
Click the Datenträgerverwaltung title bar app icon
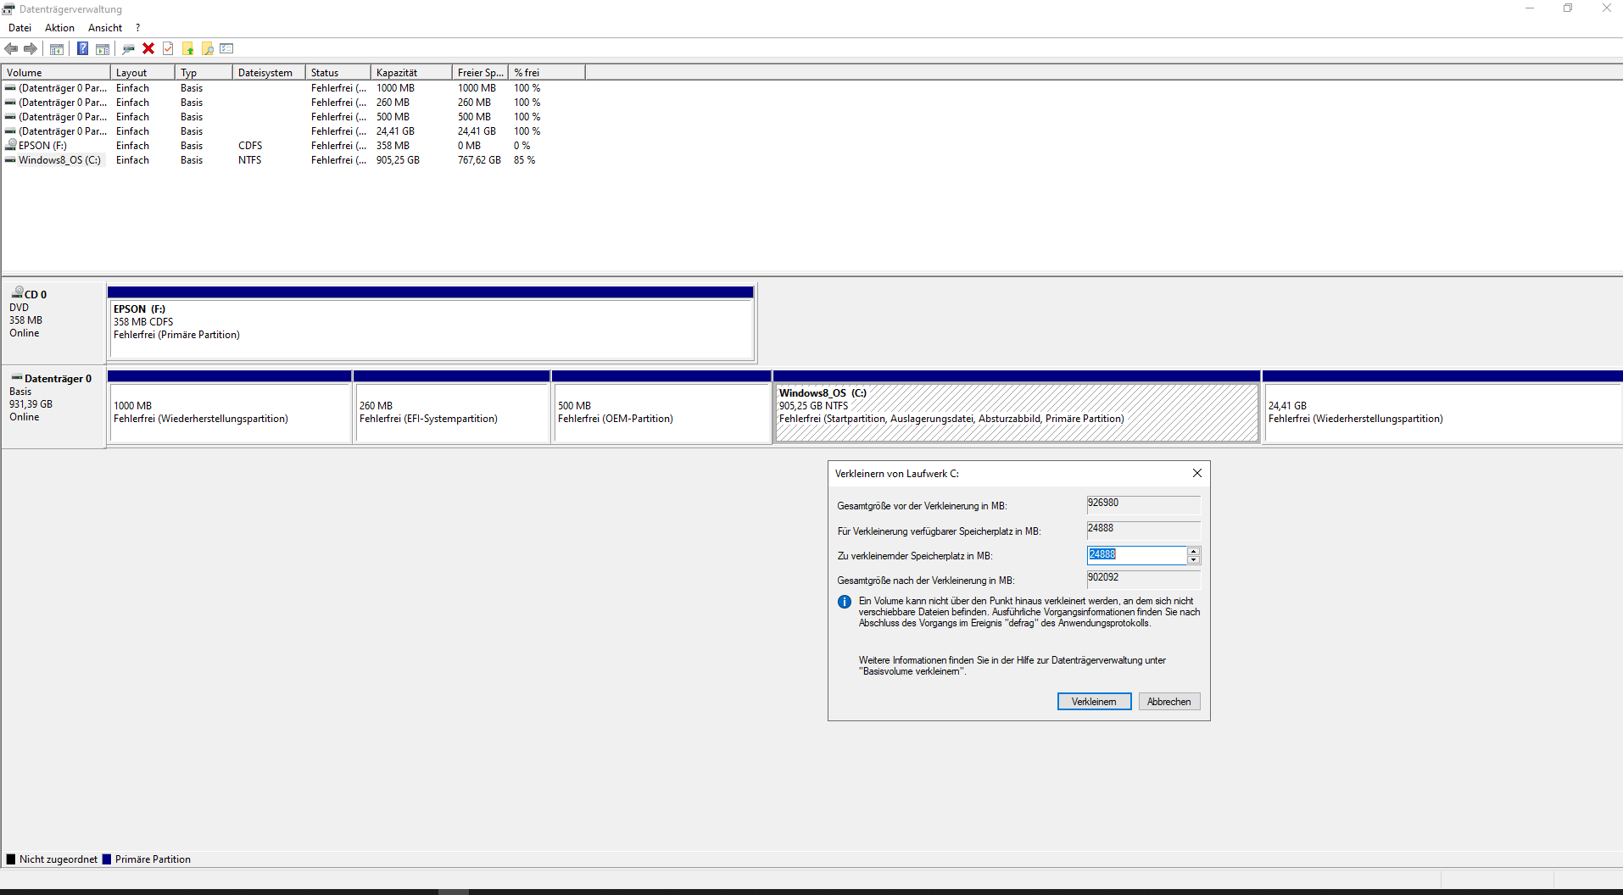tap(8, 9)
